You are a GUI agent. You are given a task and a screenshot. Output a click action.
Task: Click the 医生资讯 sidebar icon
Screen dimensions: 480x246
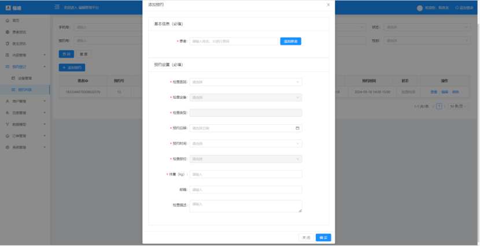click(x=7, y=43)
